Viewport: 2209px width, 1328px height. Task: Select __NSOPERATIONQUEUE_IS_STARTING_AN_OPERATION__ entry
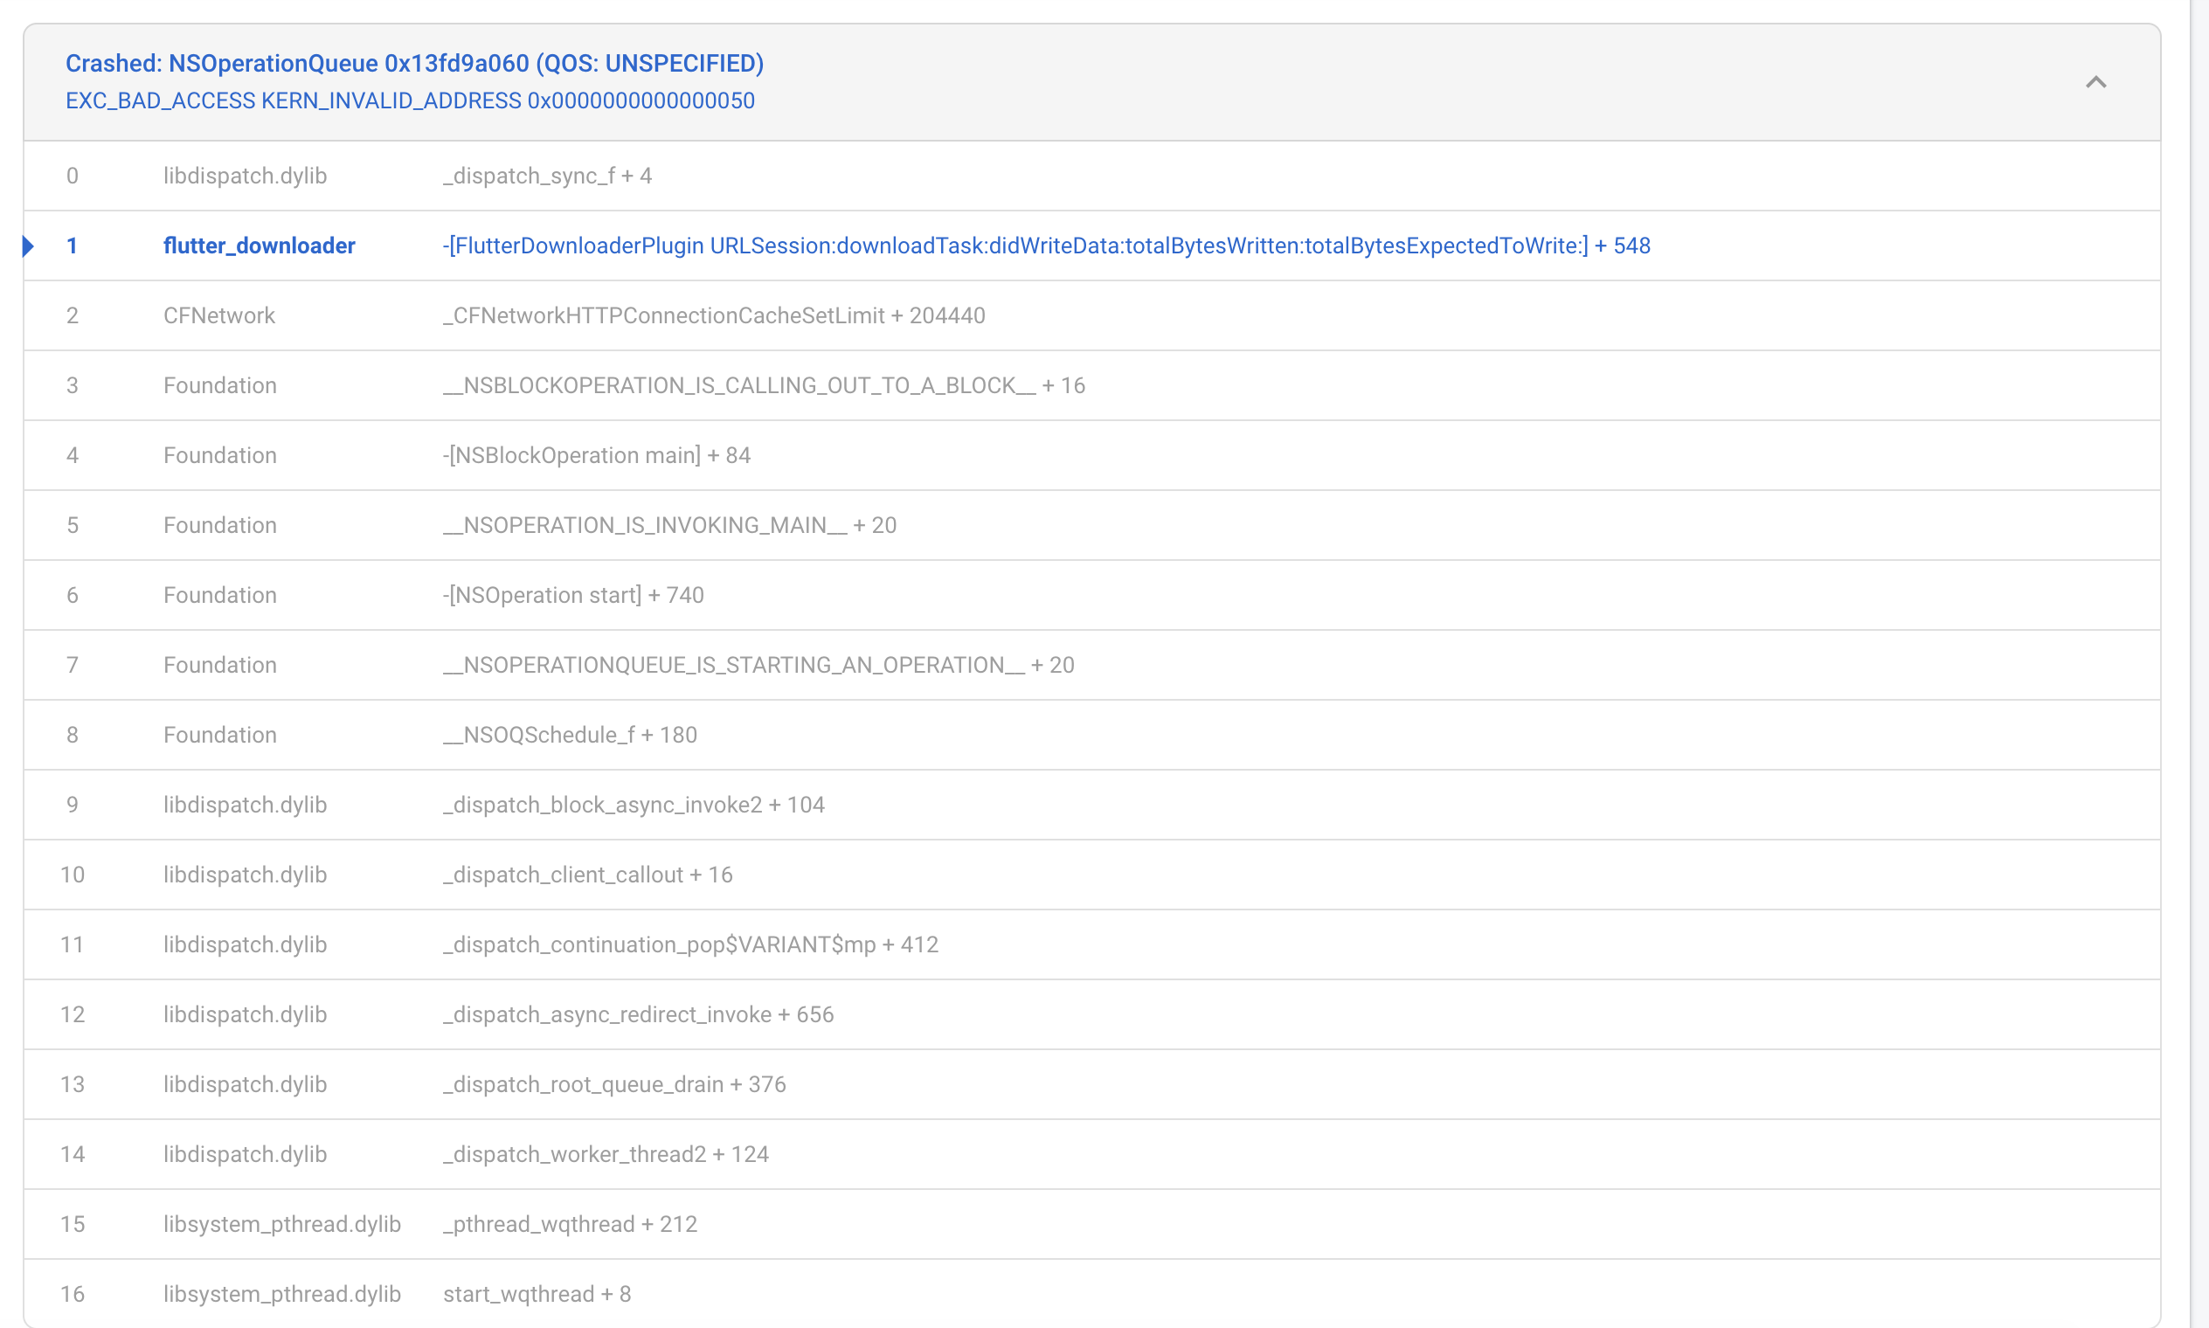[758, 664]
